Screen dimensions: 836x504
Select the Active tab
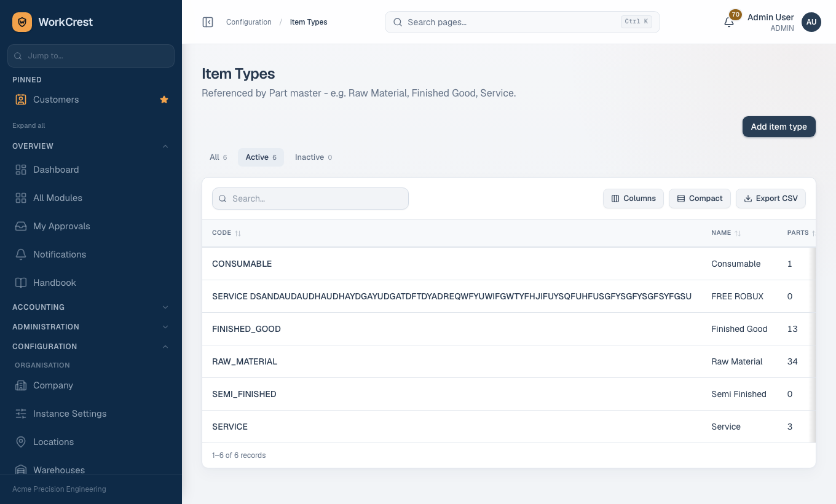(x=261, y=157)
